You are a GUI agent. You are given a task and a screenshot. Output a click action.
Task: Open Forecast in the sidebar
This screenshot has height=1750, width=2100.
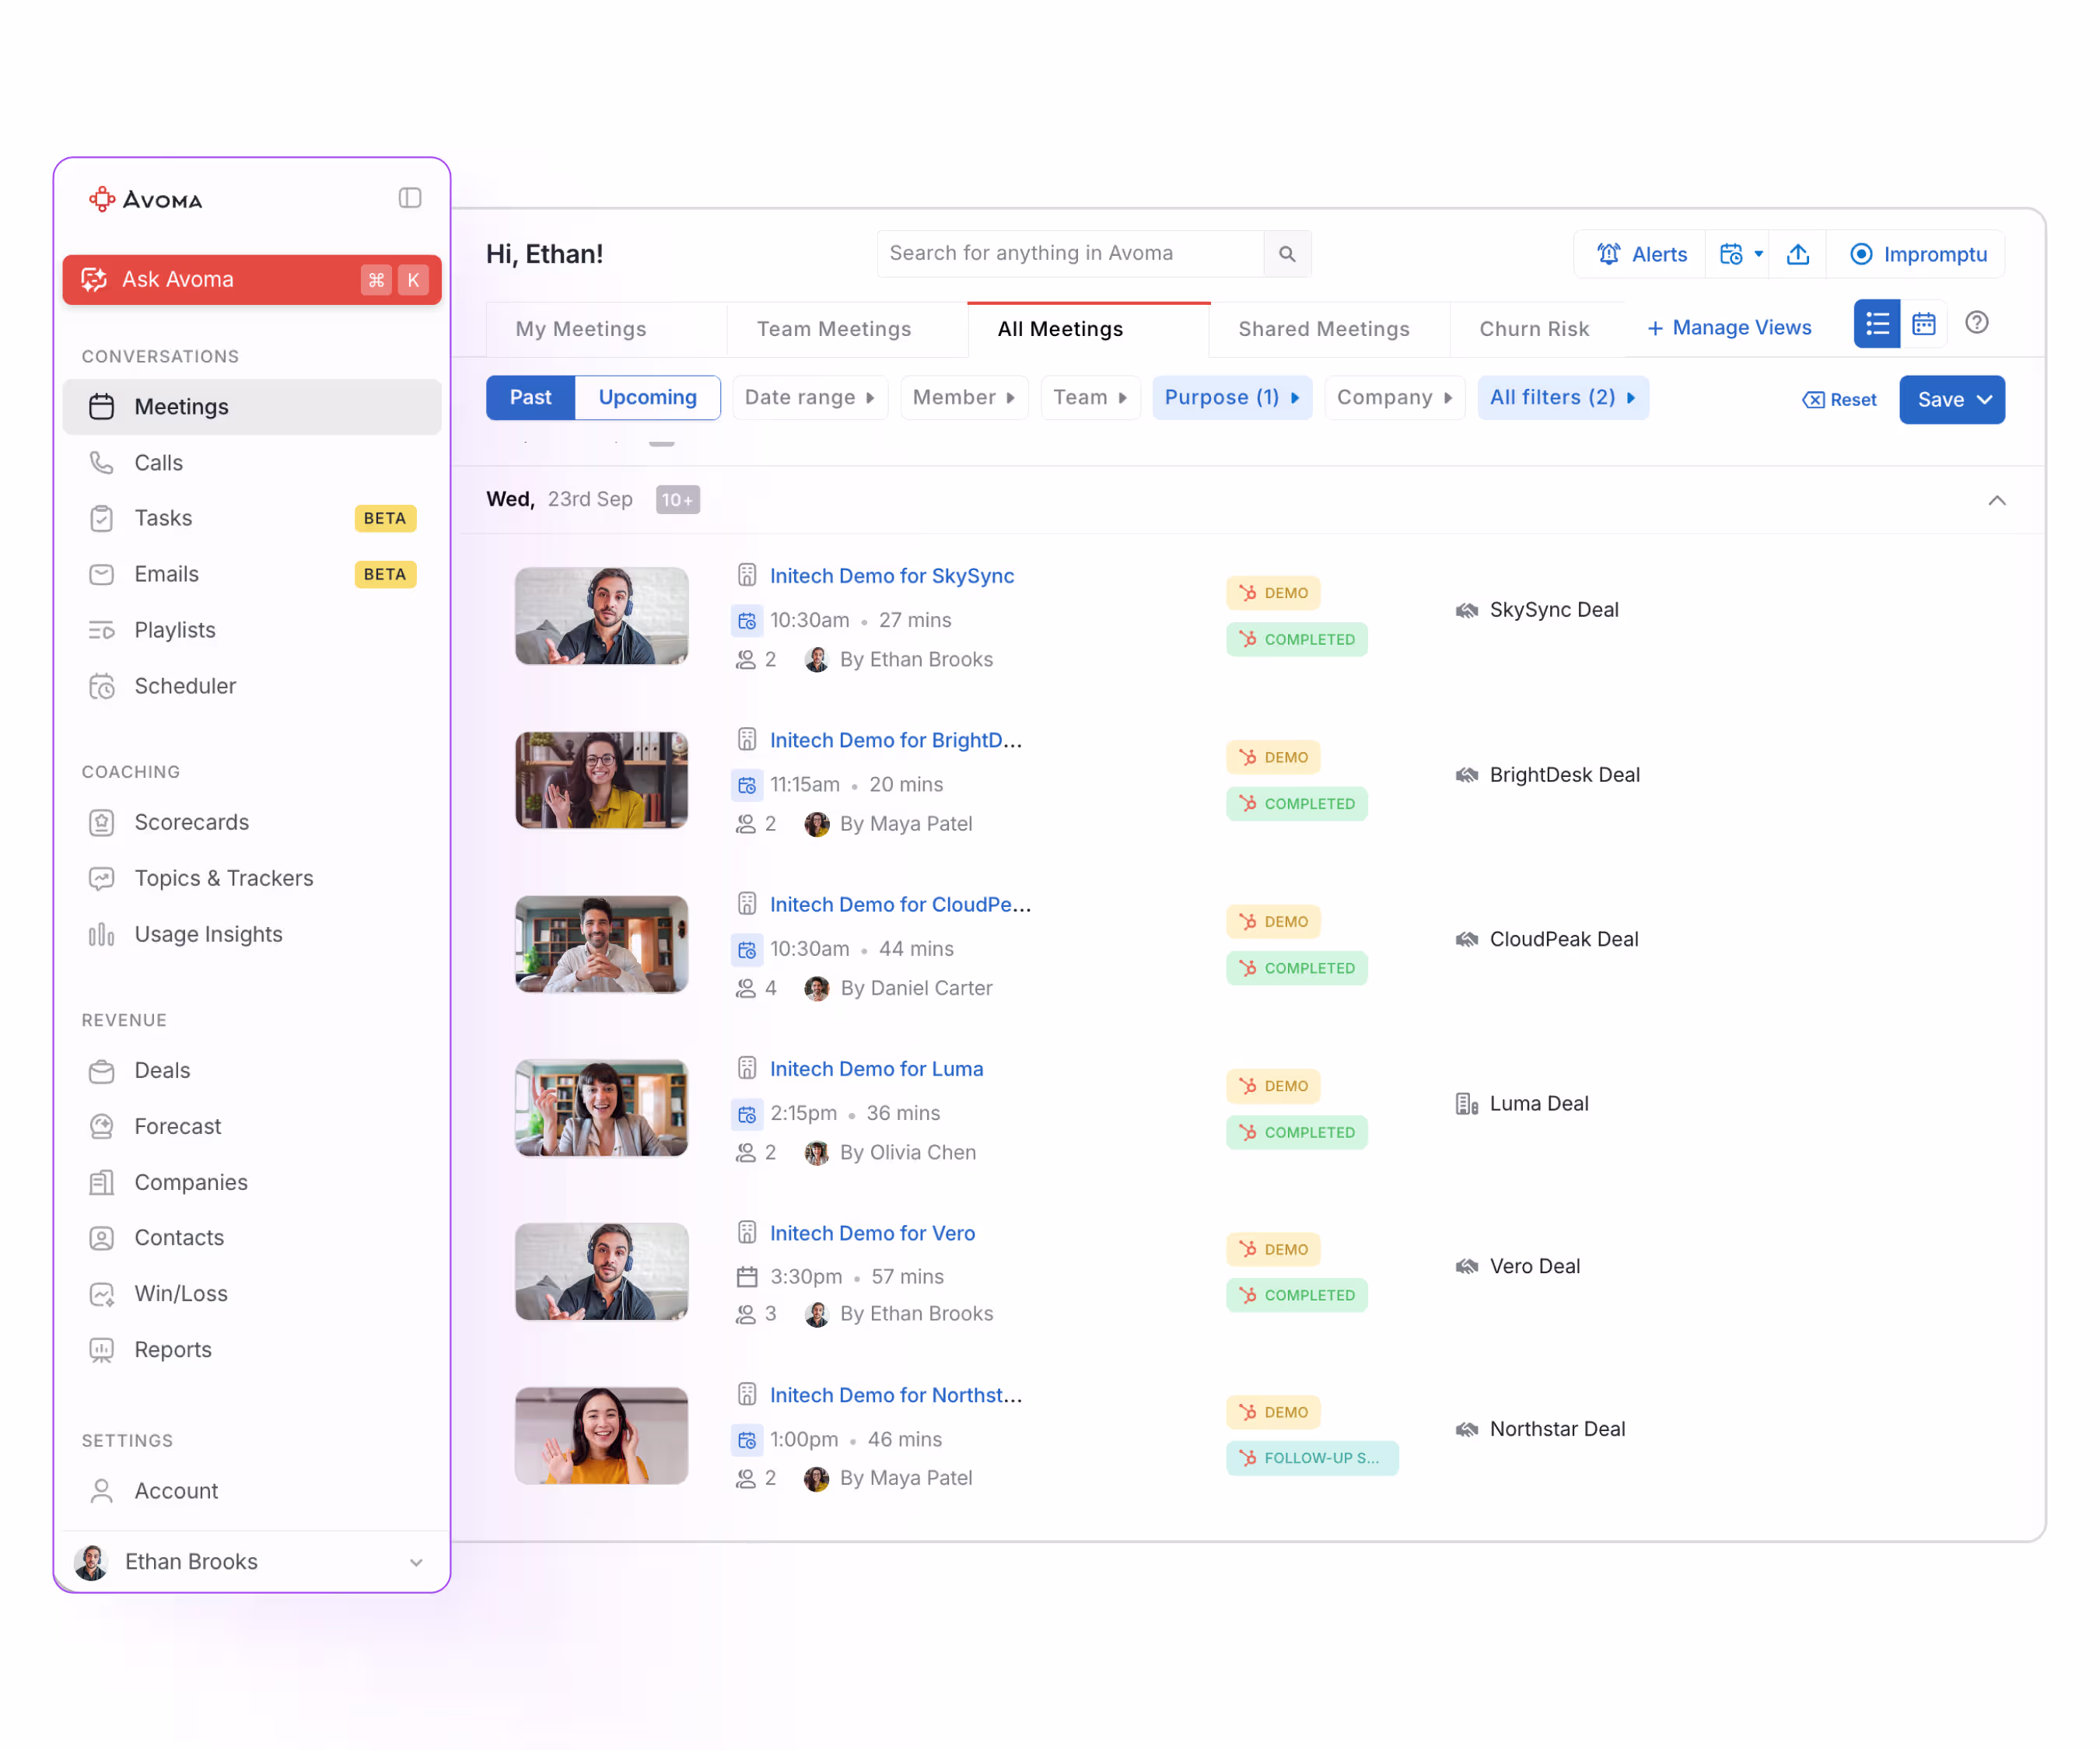pyautogui.click(x=252, y=1126)
